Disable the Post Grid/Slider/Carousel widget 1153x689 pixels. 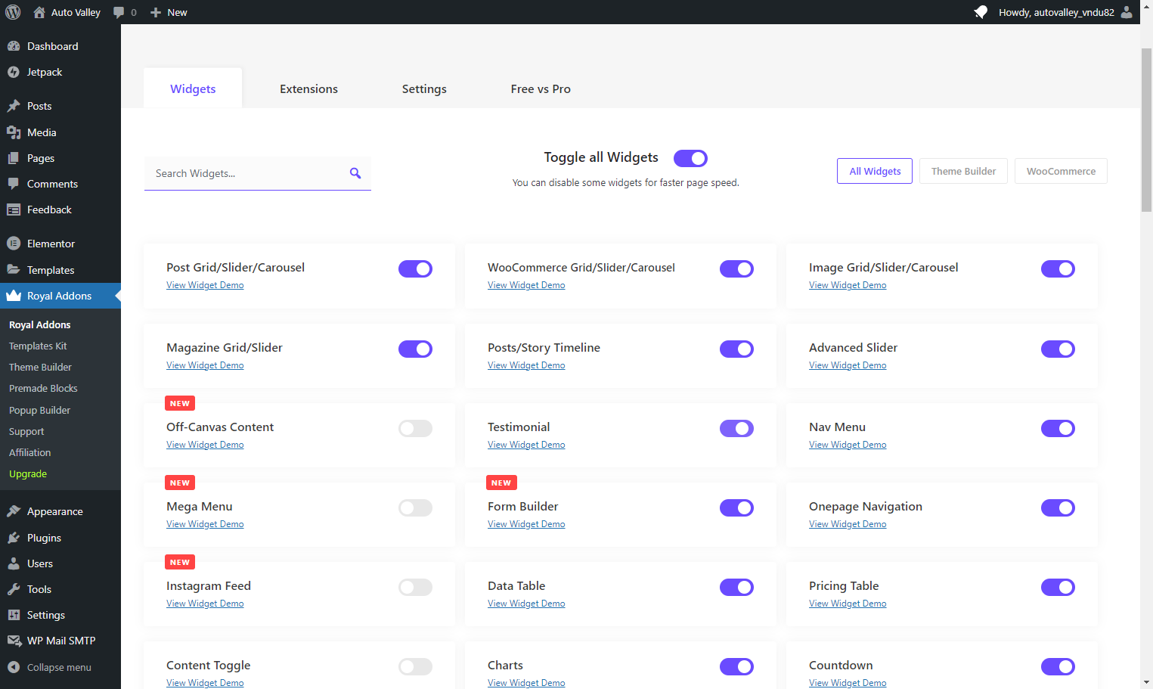coord(415,268)
